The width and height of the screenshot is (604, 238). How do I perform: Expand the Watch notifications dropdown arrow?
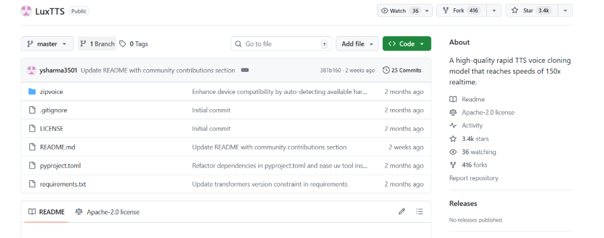pyautogui.click(x=427, y=11)
